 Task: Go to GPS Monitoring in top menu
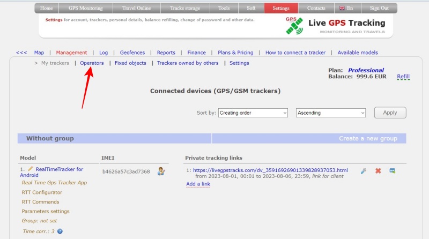(x=85, y=9)
